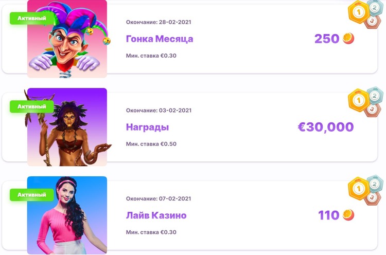Click the medal badge on Лайв Казино card
386x255 pixels.
tap(367, 189)
